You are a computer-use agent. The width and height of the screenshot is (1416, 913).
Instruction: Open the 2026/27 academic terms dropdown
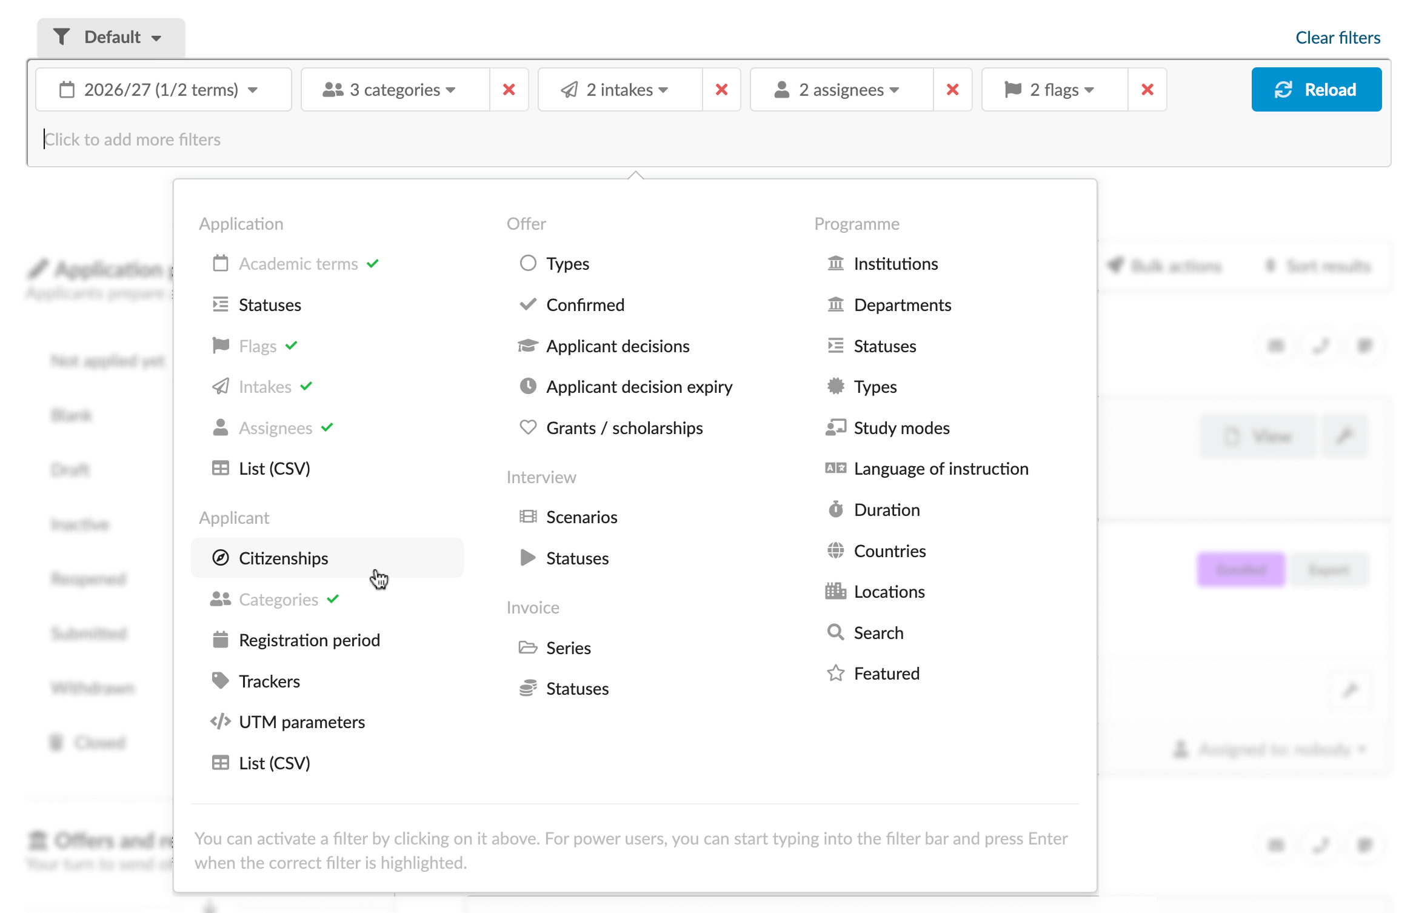pyautogui.click(x=164, y=90)
